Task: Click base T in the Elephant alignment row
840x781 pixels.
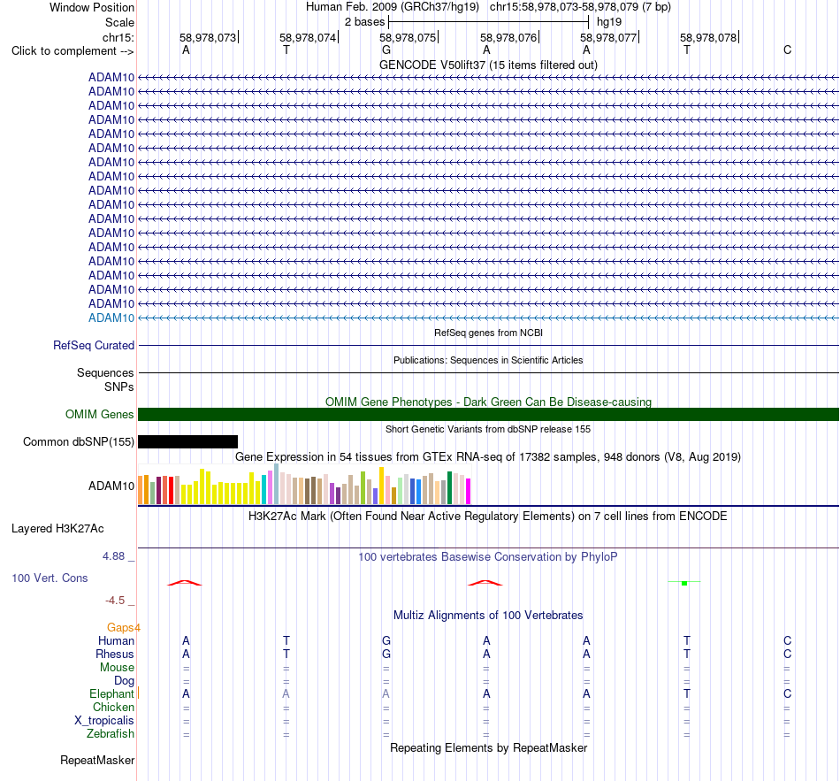Action: pyautogui.click(x=687, y=693)
